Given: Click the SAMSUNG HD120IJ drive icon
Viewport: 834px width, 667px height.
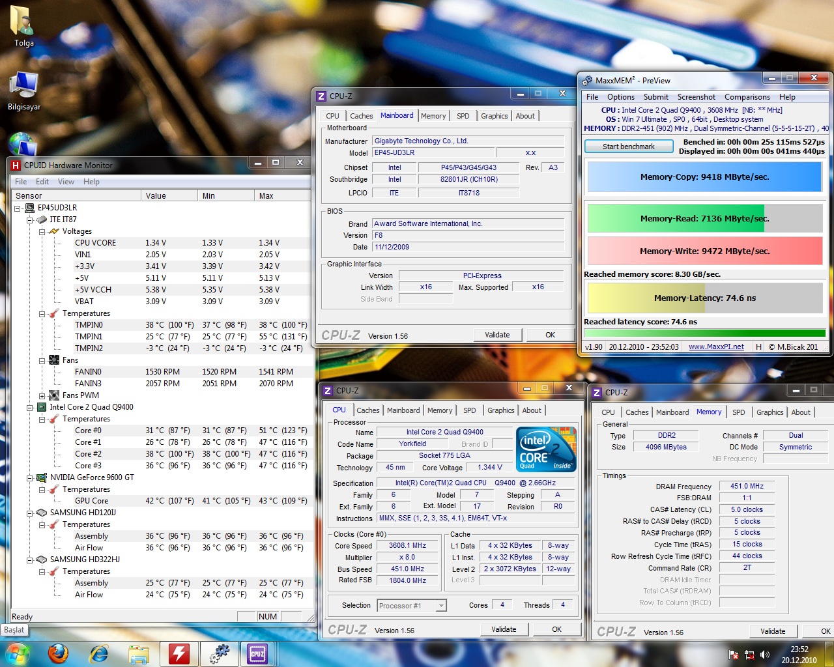Looking at the screenshot, I should click(42, 513).
